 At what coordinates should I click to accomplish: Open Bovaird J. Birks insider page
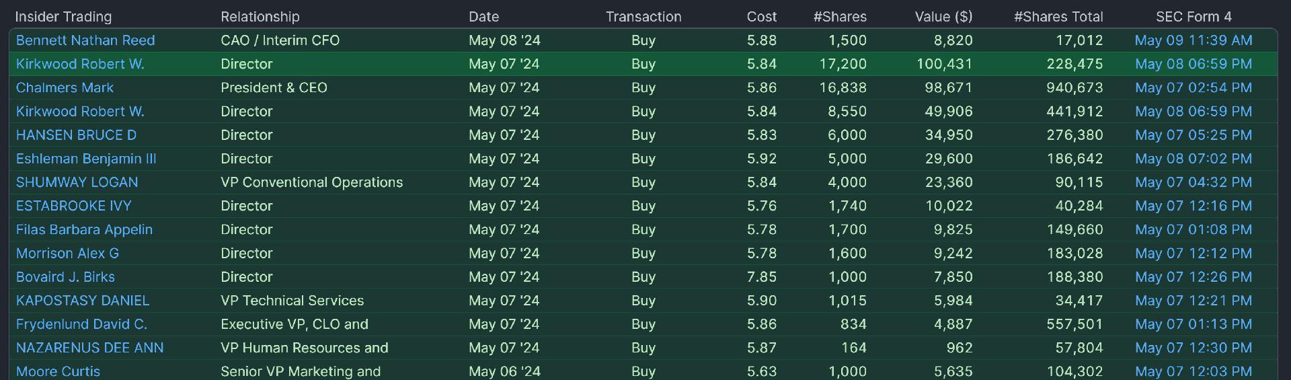[65, 277]
